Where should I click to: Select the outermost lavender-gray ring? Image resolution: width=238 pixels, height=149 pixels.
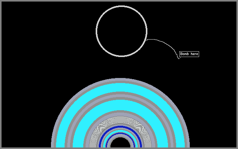[121, 79]
